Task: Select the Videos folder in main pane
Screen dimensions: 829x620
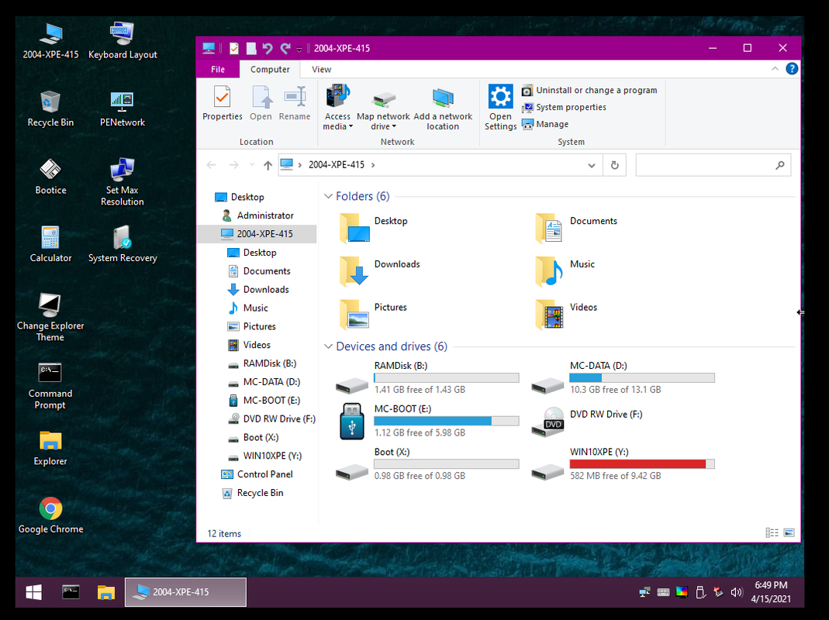Action: point(567,315)
